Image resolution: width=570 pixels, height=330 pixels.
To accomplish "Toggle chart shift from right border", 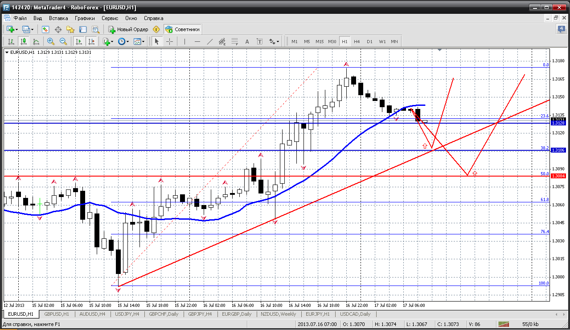I will (91, 41).
